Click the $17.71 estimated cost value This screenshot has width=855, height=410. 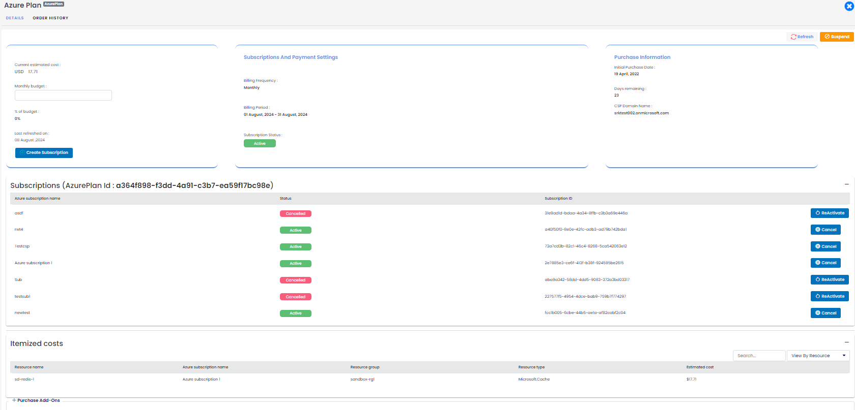691,379
